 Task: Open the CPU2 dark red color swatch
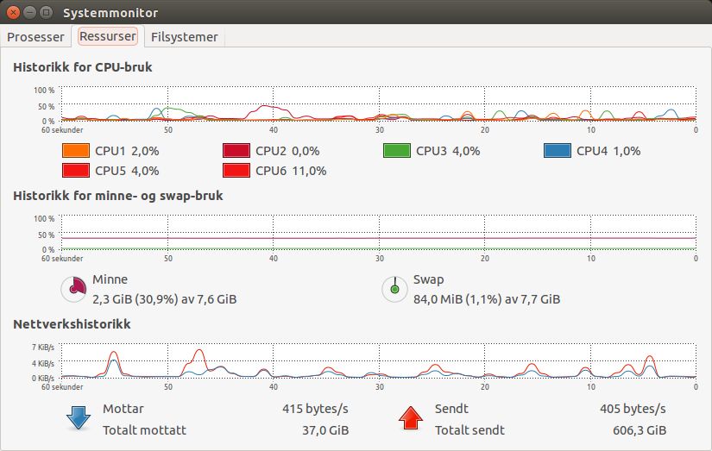point(236,151)
